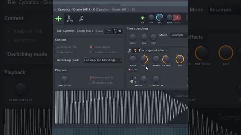Open the sample settings waveform tab
The image size is (241, 135).
[59, 19]
